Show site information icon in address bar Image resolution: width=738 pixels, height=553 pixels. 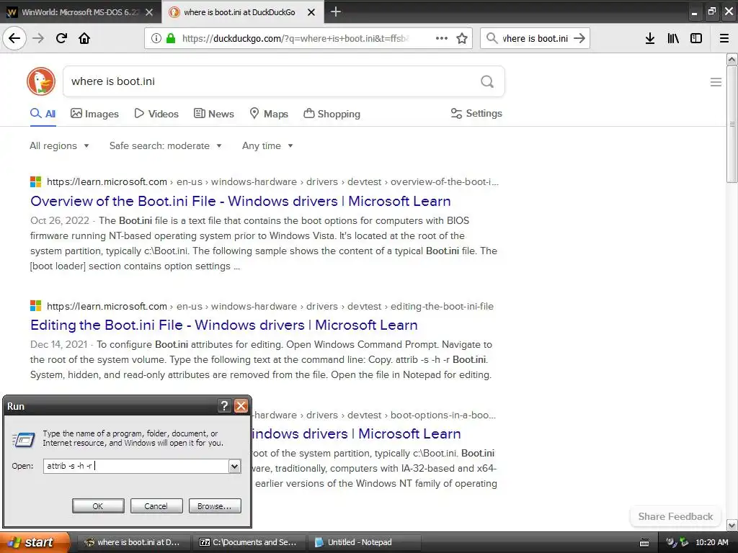click(x=156, y=38)
